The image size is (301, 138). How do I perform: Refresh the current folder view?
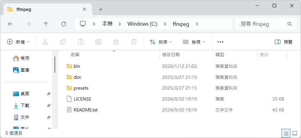point(64,24)
